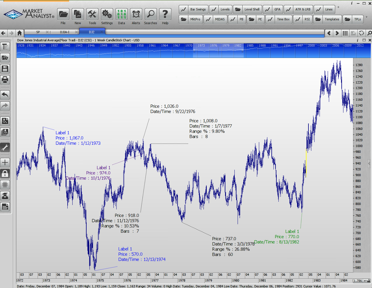Undo with the curved left arrow icon
This screenshot has height=288, width=372.
point(5,95)
